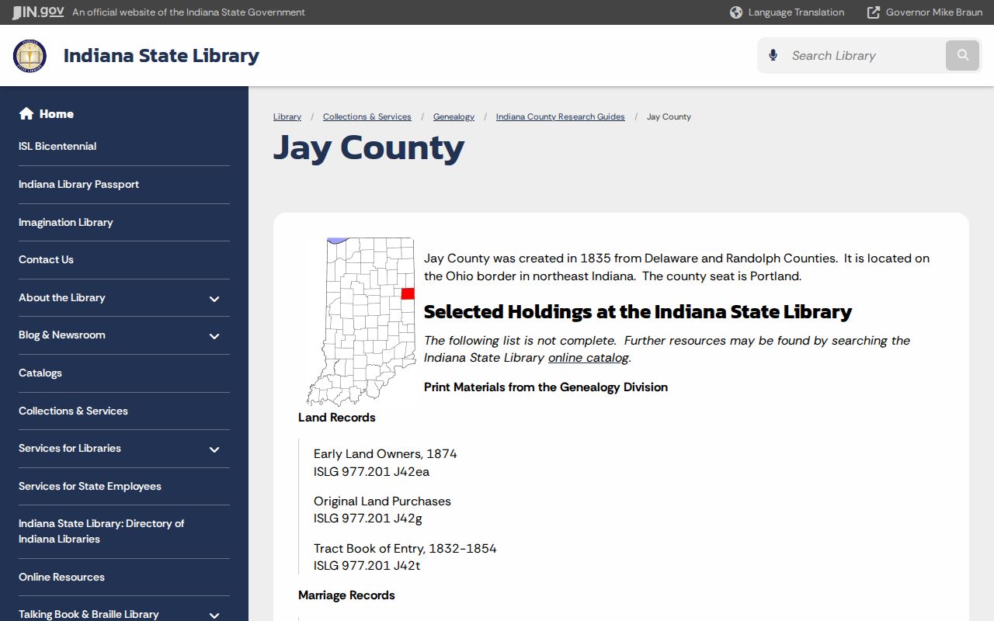Screen dimensions: 994x621
Task: Click the Governor Mike Braun external-link icon
Action: click(x=874, y=12)
